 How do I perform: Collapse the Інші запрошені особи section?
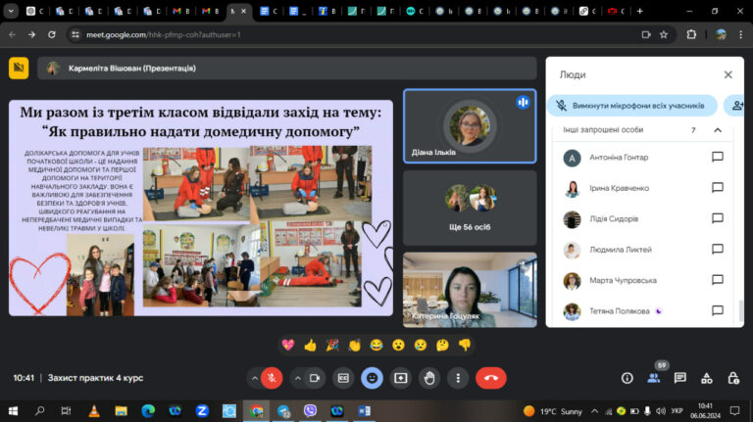[x=718, y=130]
